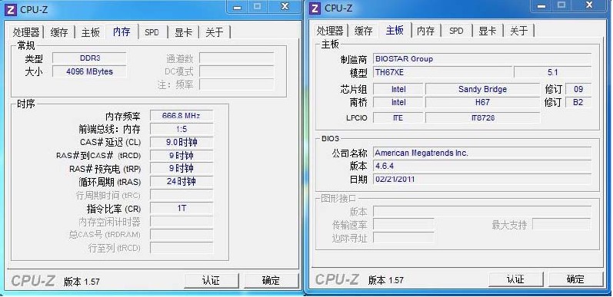The image size is (613, 297).
Task: Click the 制造商 label
Action: click(x=354, y=59)
